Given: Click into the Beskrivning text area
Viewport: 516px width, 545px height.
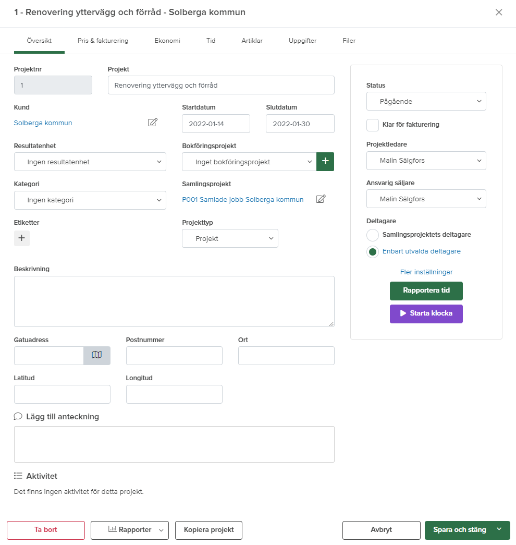Looking at the screenshot, I should coord(174,301).
